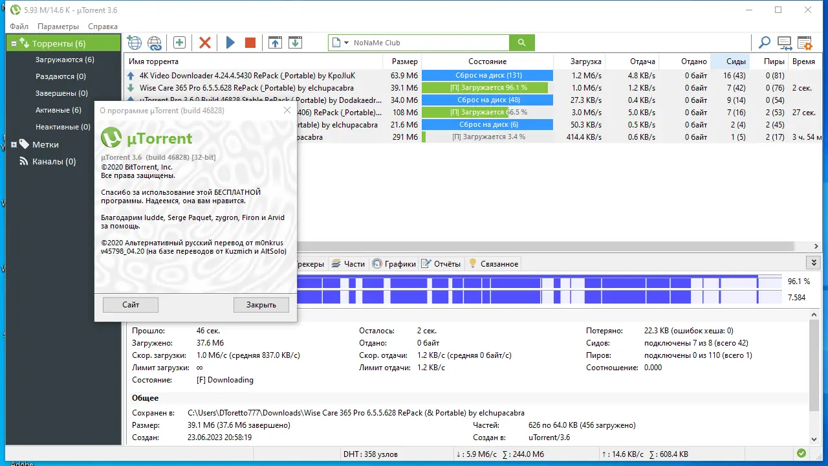Image resolution: width=828 pixels, height=466 pixels.
Task: Click the 4K Video Downloader upload arrow icon
Action: coord(131,76)
